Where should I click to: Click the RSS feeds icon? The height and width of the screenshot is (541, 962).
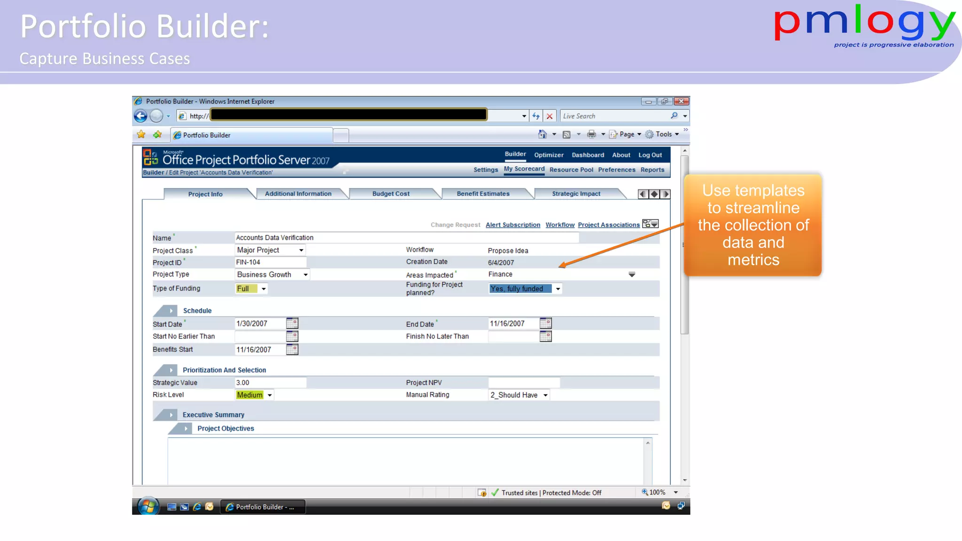(x=566, y=135)
